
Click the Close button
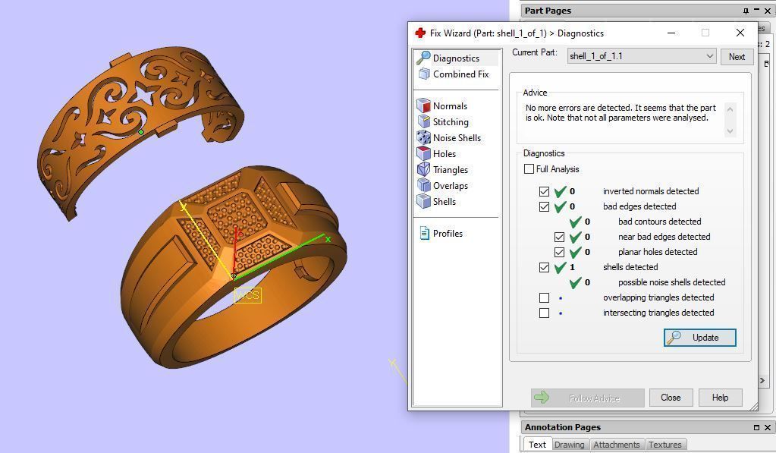671,398
